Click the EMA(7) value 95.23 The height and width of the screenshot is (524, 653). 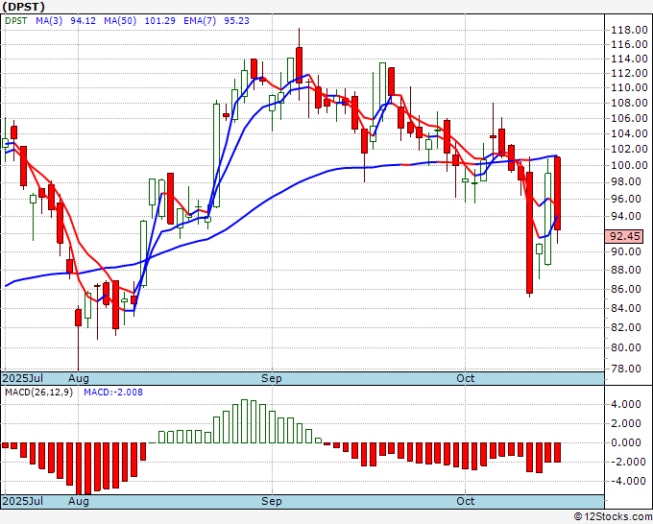click(236, 21)
